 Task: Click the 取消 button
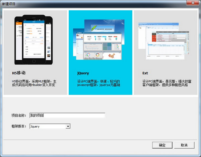click(x=184, y=145)
